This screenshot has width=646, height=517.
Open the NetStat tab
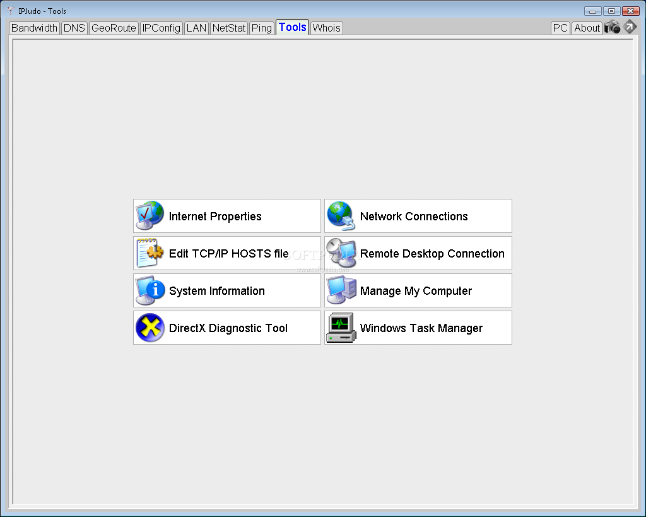(229, 28)
